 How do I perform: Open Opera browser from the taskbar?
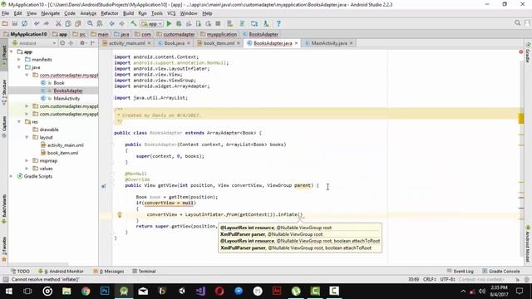click(x=219, y=292)
